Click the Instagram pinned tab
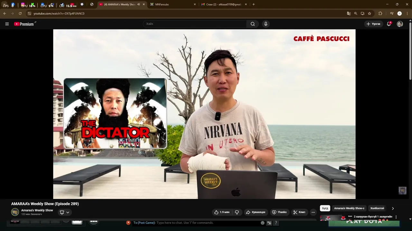The width and height of the screenshot is (412, 231). 23,4
